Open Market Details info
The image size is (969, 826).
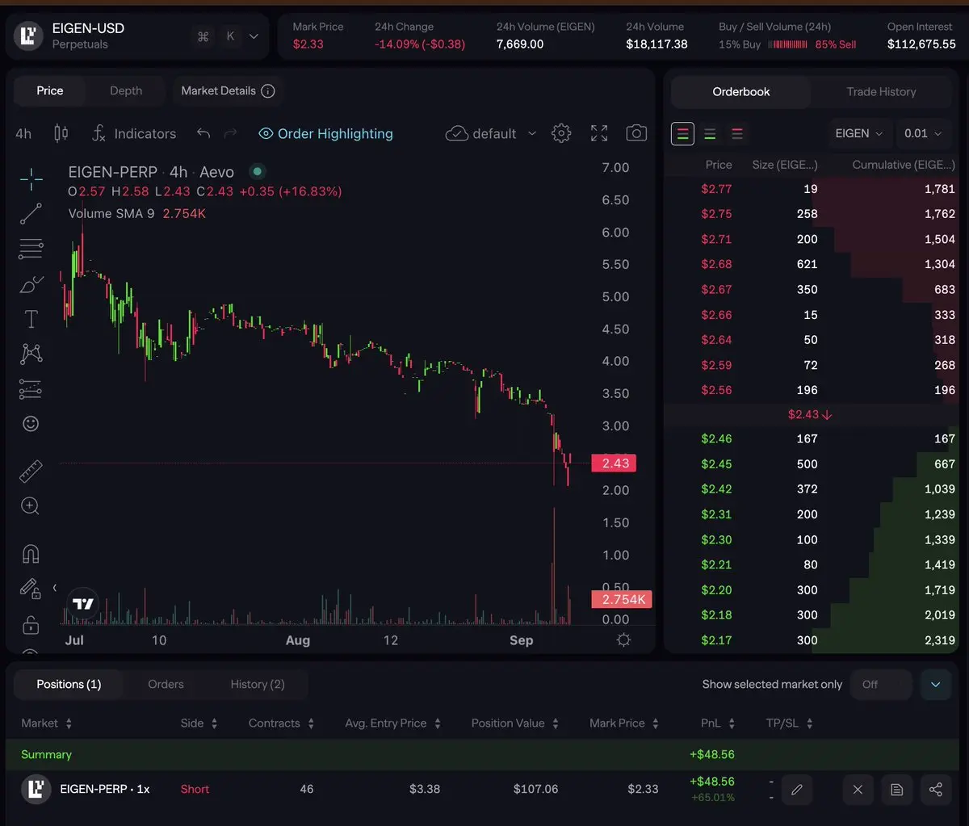(228, 90)
